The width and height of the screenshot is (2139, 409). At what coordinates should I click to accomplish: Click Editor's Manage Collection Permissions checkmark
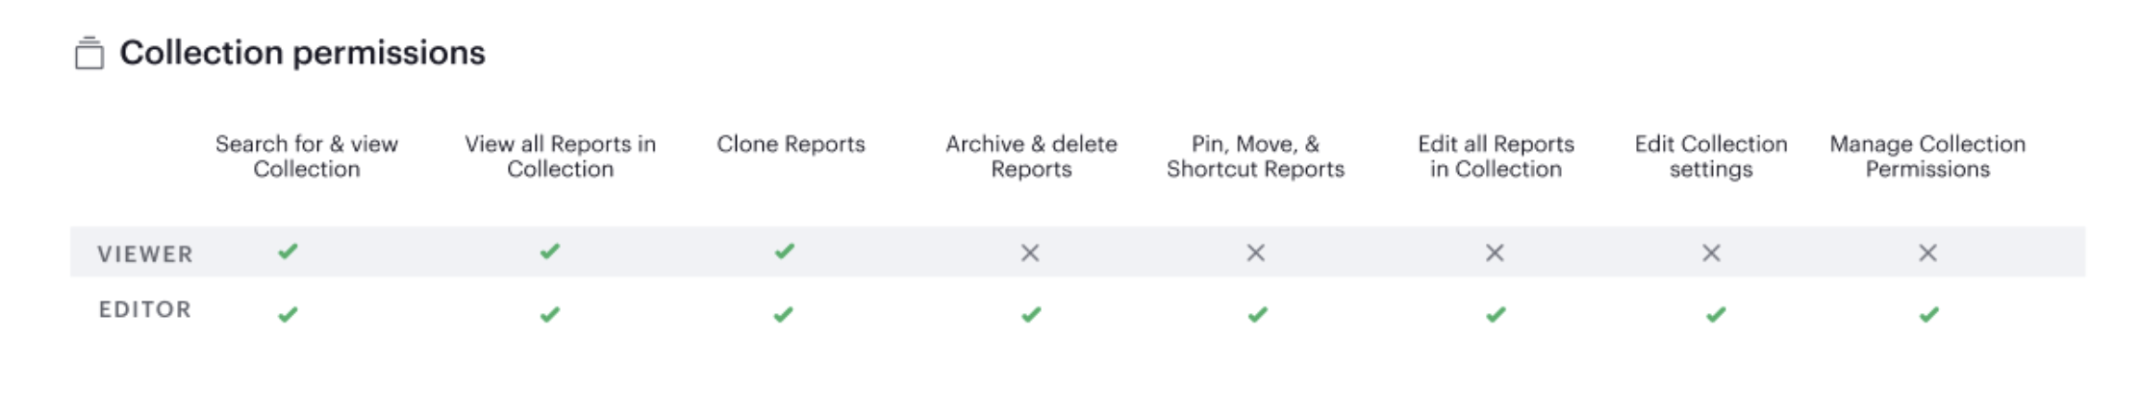pos(1928,315)
